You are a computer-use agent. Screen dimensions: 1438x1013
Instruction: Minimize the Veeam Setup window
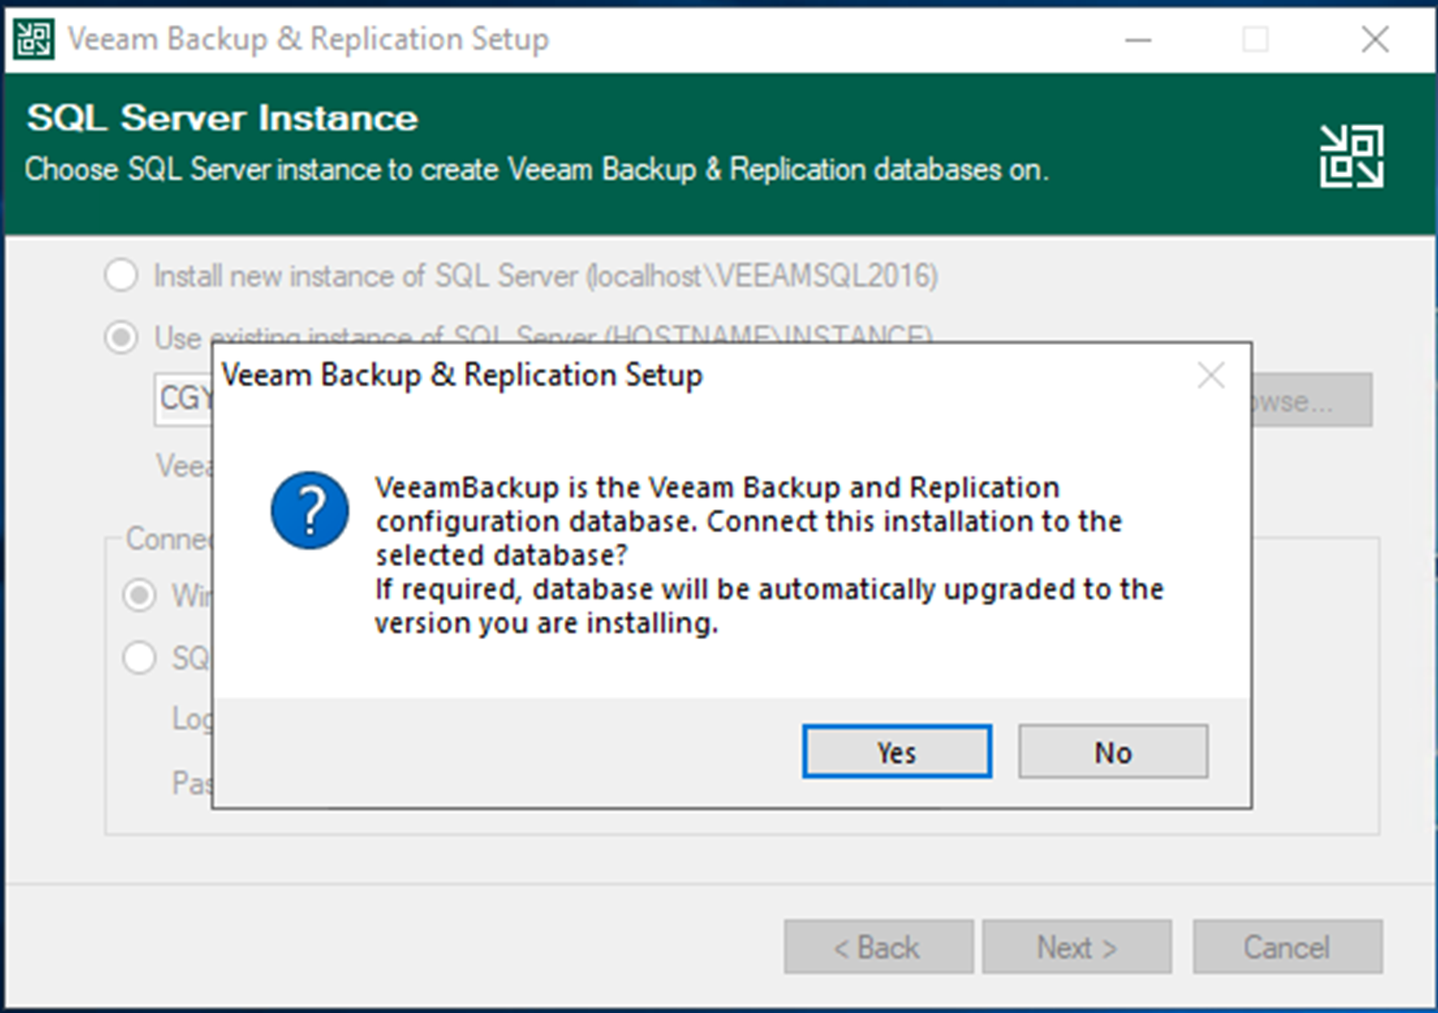pyautogui.click(x=1138, y=39)
